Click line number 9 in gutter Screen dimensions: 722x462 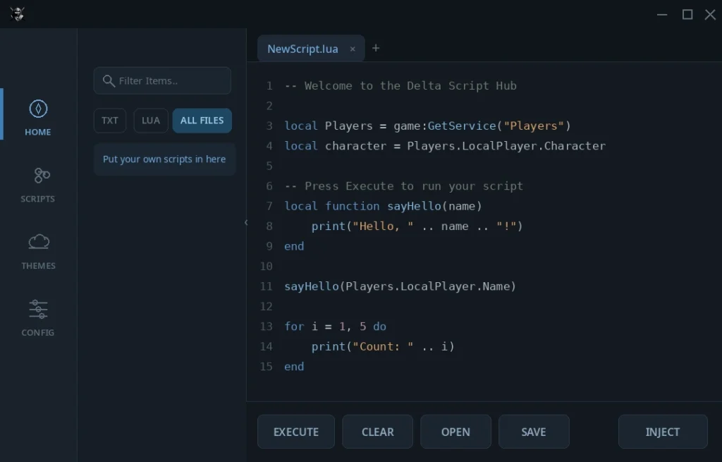click(269, 246)
